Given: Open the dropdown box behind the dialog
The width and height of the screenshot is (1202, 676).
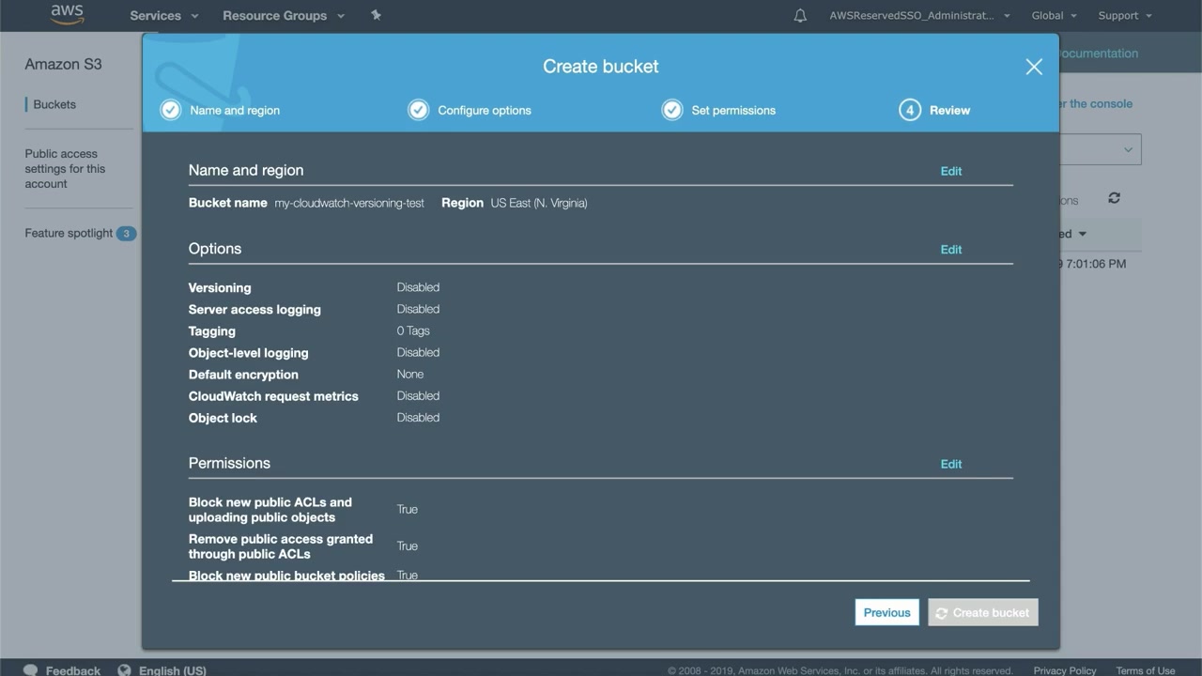Looking at the screenshot, I should pyautogui.click(x=1101, y=149).
